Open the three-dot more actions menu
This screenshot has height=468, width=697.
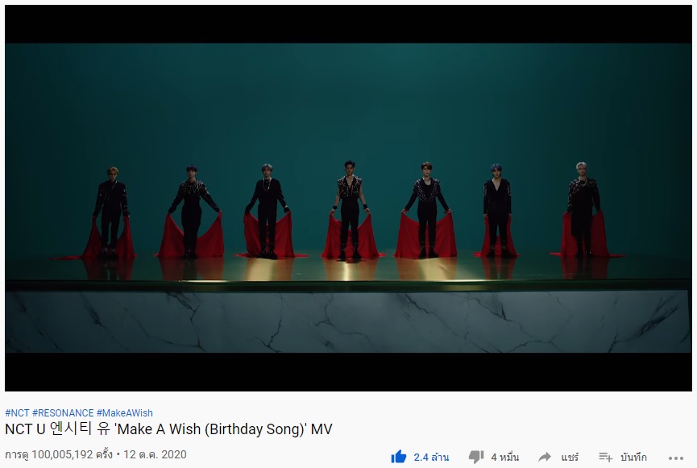tap(676, 458)
